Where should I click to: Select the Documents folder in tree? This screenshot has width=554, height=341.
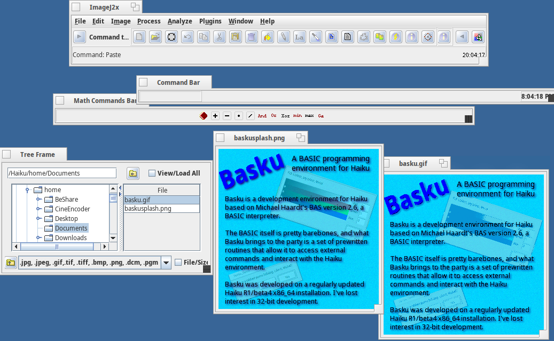(x=71, y=228)
